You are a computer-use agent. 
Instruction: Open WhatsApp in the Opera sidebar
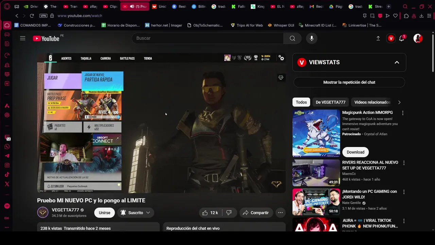coord(7,147)
